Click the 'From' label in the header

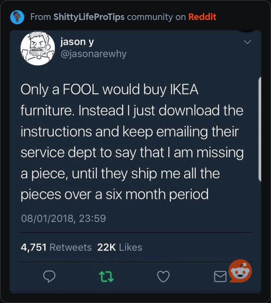click(40, 17)
